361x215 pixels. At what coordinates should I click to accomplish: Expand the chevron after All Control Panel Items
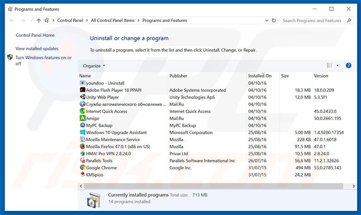click(138, 21)
